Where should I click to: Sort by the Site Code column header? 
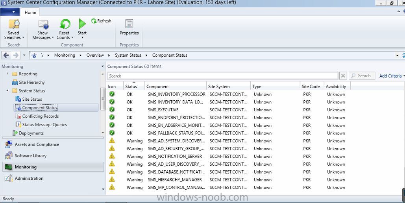click(312, 87)
